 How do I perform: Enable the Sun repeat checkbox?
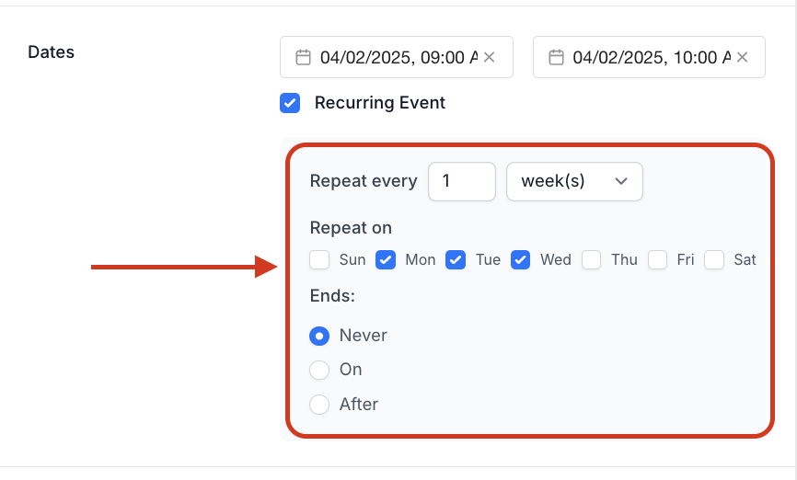pyautogui.click(x=319, y=259)
